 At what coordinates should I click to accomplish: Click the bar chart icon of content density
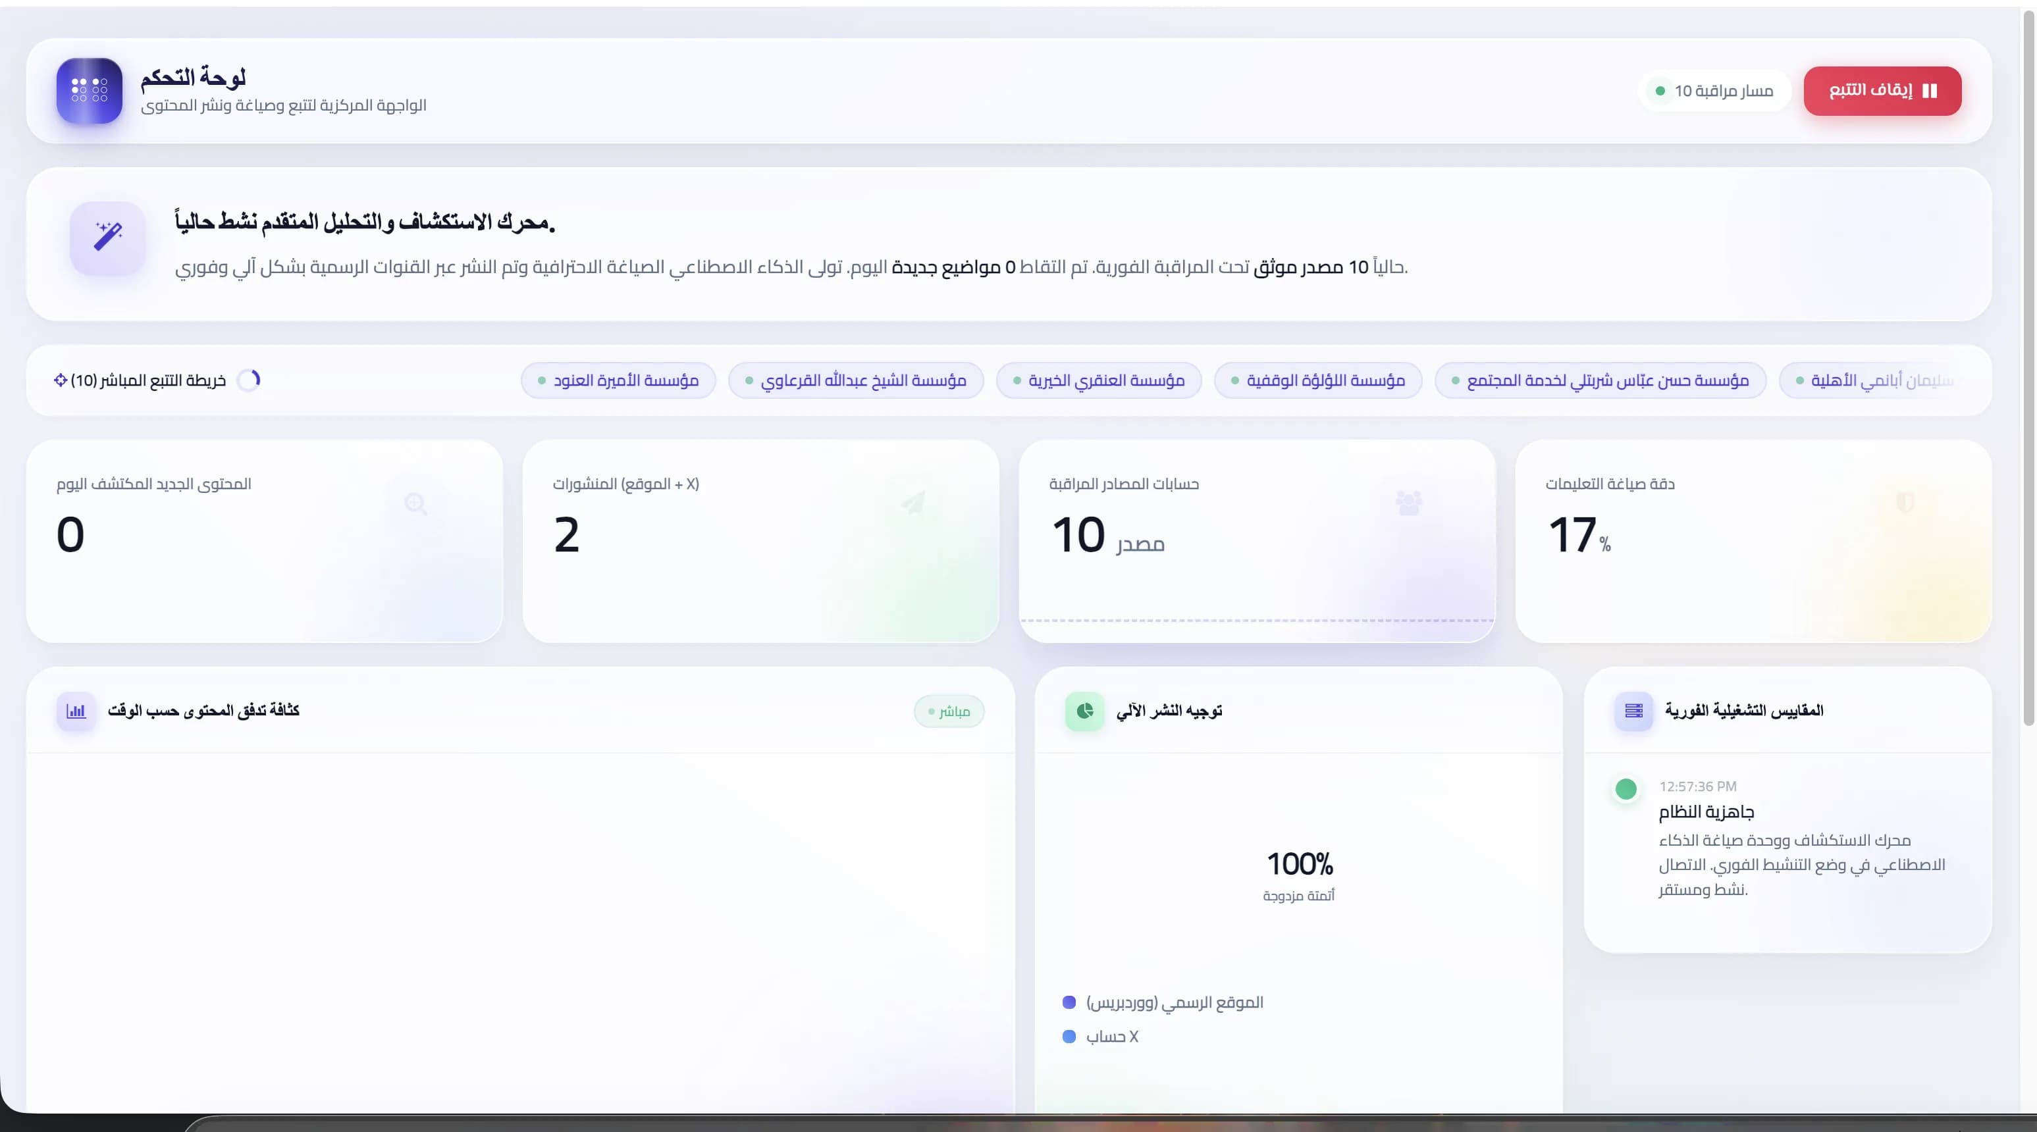point(76,711)
